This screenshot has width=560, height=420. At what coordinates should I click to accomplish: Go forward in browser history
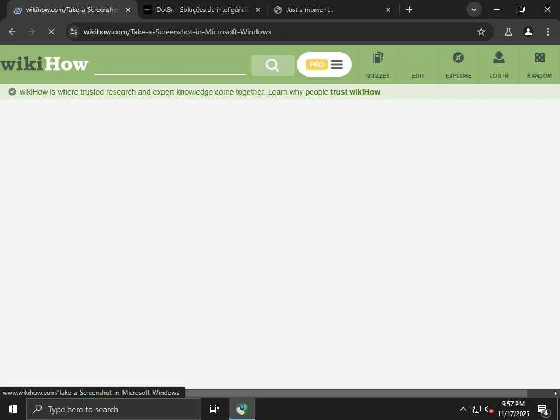click(x=32, y=32)
